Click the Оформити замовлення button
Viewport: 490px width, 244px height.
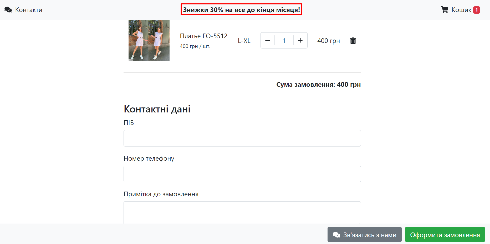pos(445,235)
